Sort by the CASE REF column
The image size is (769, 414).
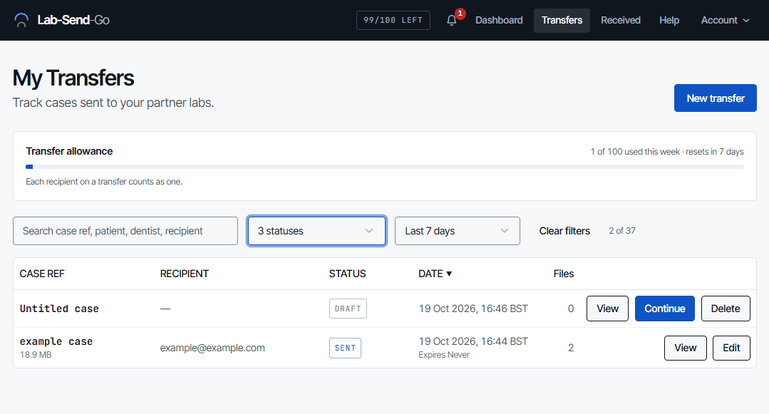click(x=42, y=274)
